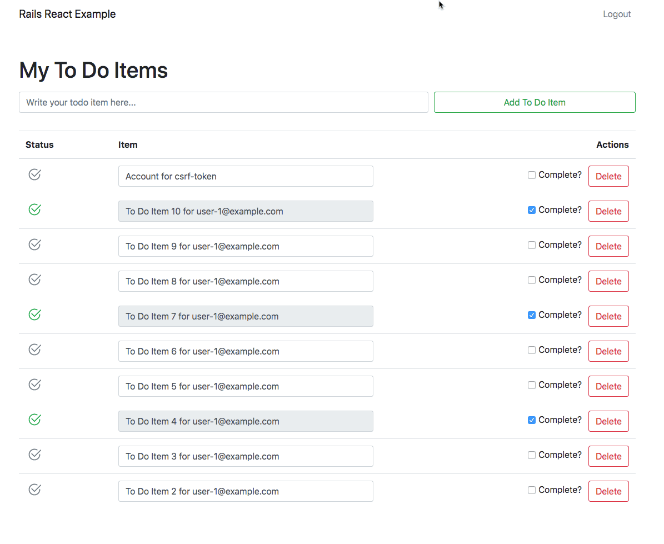Click gray status icon for Item 9
Screen dimensions: 664x544
34,245
